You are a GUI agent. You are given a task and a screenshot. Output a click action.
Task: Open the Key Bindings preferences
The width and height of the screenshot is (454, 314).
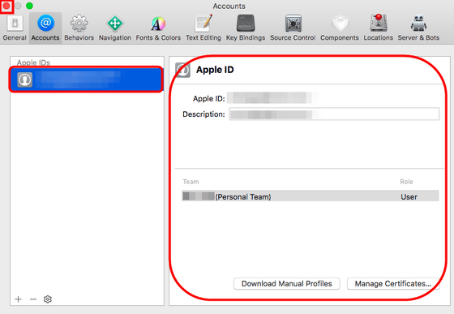pos(246,28)
